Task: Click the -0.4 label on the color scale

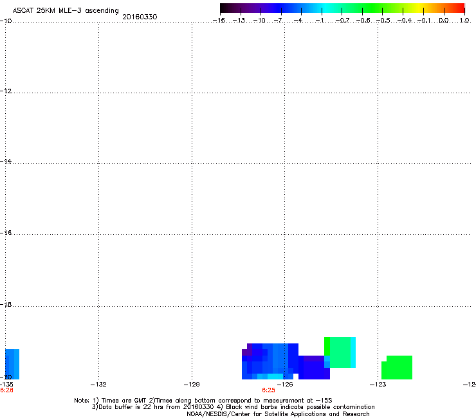Action: click(405, 21)
